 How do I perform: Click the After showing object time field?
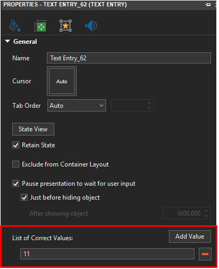click(x=187, y=213)
